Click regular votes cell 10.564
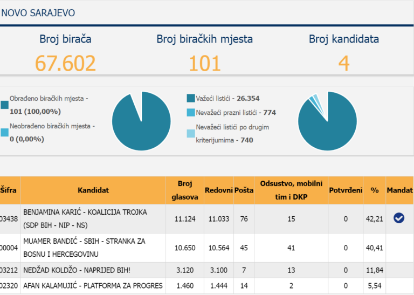The height and width of the screenshot is (295, 414). (x=219, y=248)
